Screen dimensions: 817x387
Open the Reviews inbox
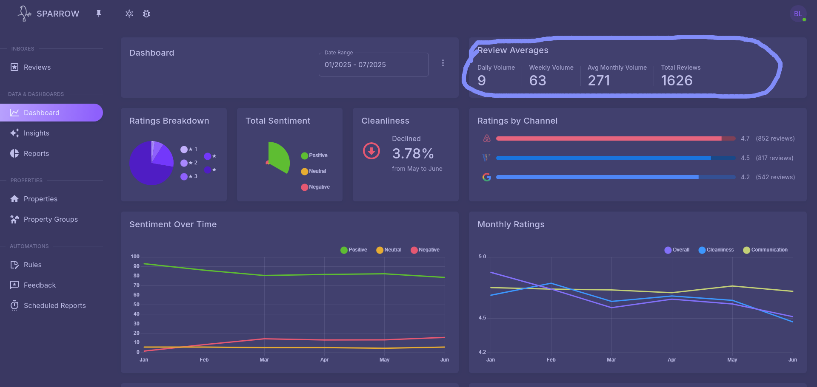(x=37, y=67)
